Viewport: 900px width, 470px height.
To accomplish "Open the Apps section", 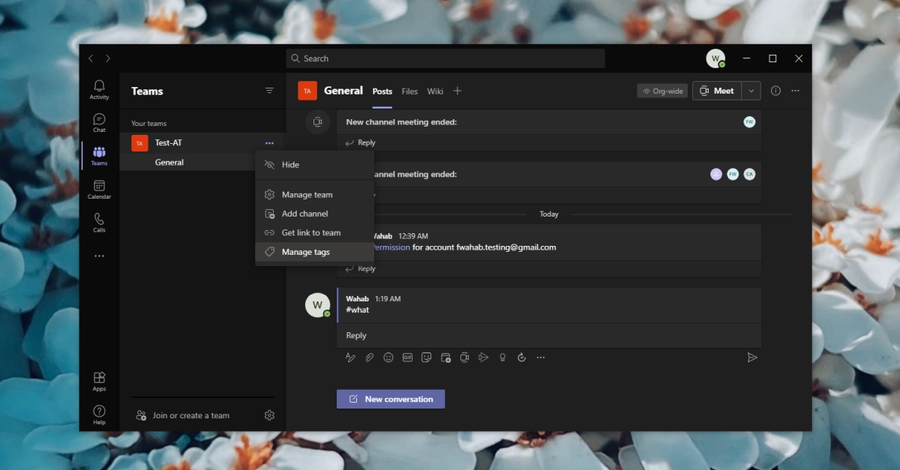I will [98, 379].
